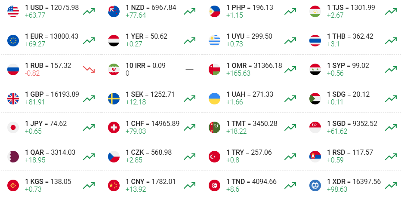Click the Ukrainian flag icon for UAH
This screenshot has height=199, width=401.
[x=214, y=98]
